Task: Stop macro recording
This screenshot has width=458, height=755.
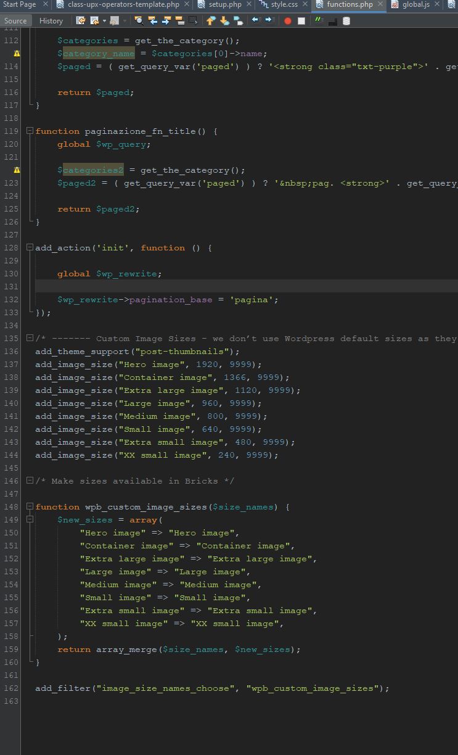Action: 301,20
